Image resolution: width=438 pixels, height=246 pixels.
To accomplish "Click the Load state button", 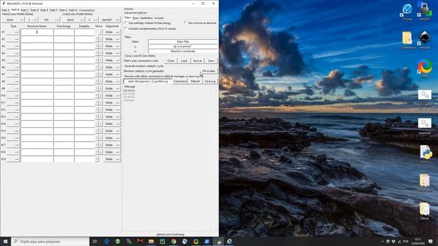I will pos(184,61).
